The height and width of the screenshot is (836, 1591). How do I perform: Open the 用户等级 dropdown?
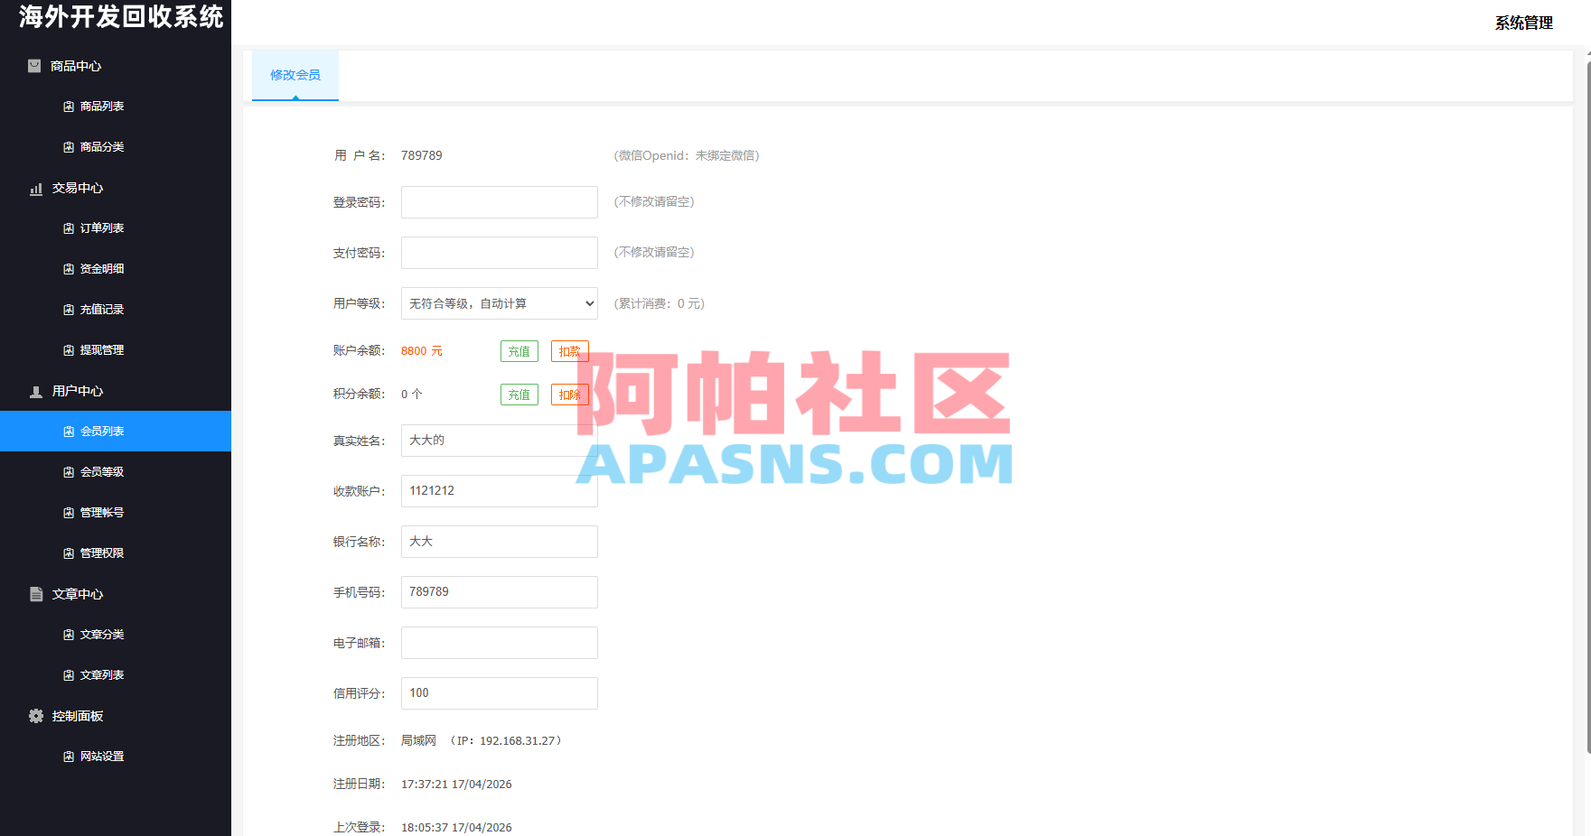500,303
